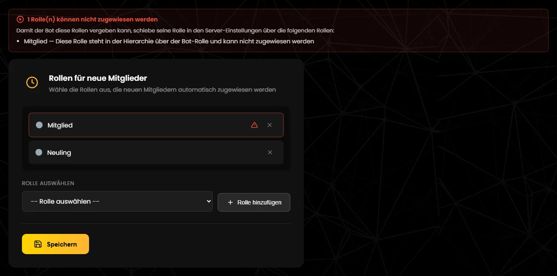Click the yellow clock icon beside the section title
The width and height of the screenshot is (557, 276).
(x=32, y=82)
